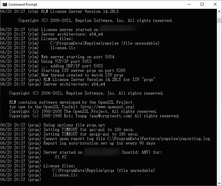Click the Command Prompt title text
Image resolution: width=222 pixels, height=186 pixels.
pyautogui.click(x=23, y=5)
